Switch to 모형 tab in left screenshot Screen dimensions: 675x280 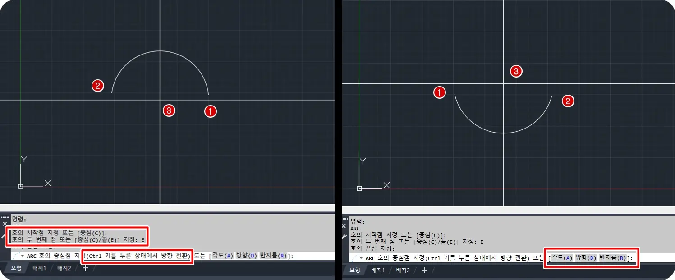[x=16, y=268]
